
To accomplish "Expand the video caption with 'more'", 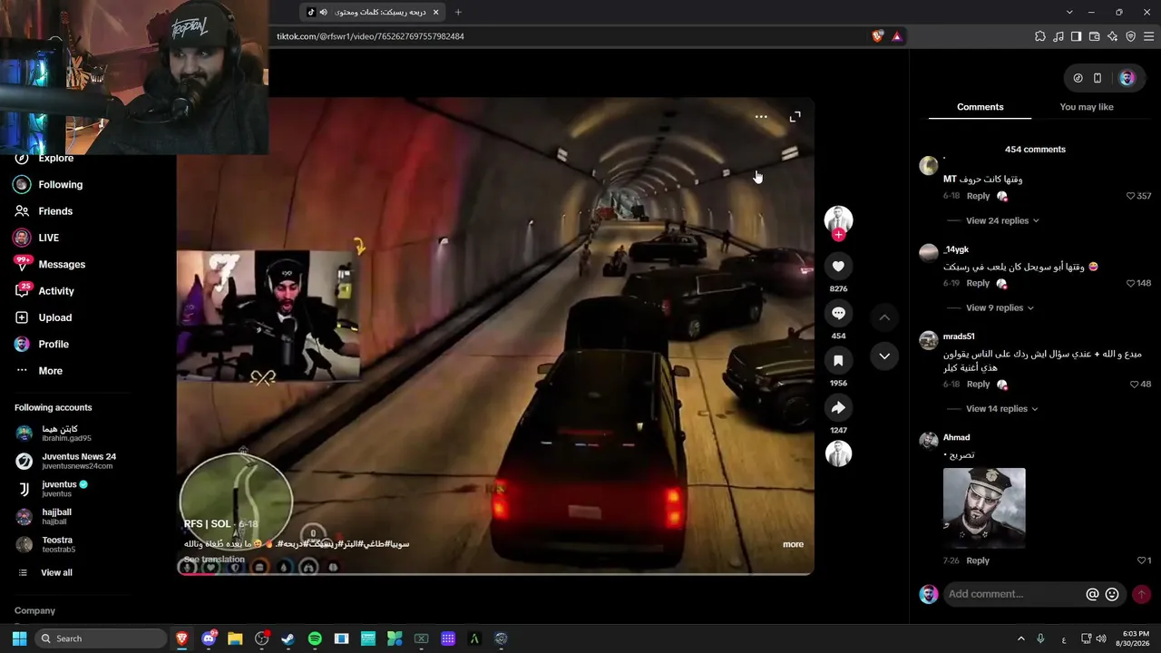I will (793, 544).
